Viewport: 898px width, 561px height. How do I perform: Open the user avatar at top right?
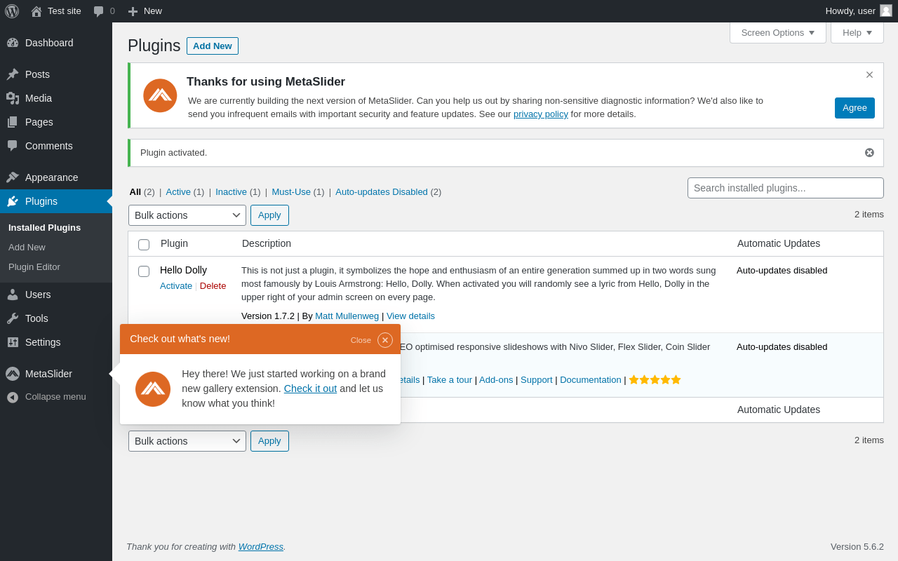coord(886,11)
